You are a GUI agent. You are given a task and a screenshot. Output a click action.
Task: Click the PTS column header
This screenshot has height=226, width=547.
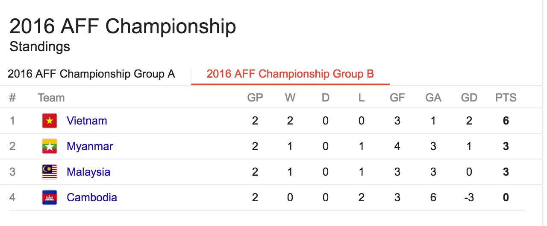pyautogui.click(x=506, y=98)
